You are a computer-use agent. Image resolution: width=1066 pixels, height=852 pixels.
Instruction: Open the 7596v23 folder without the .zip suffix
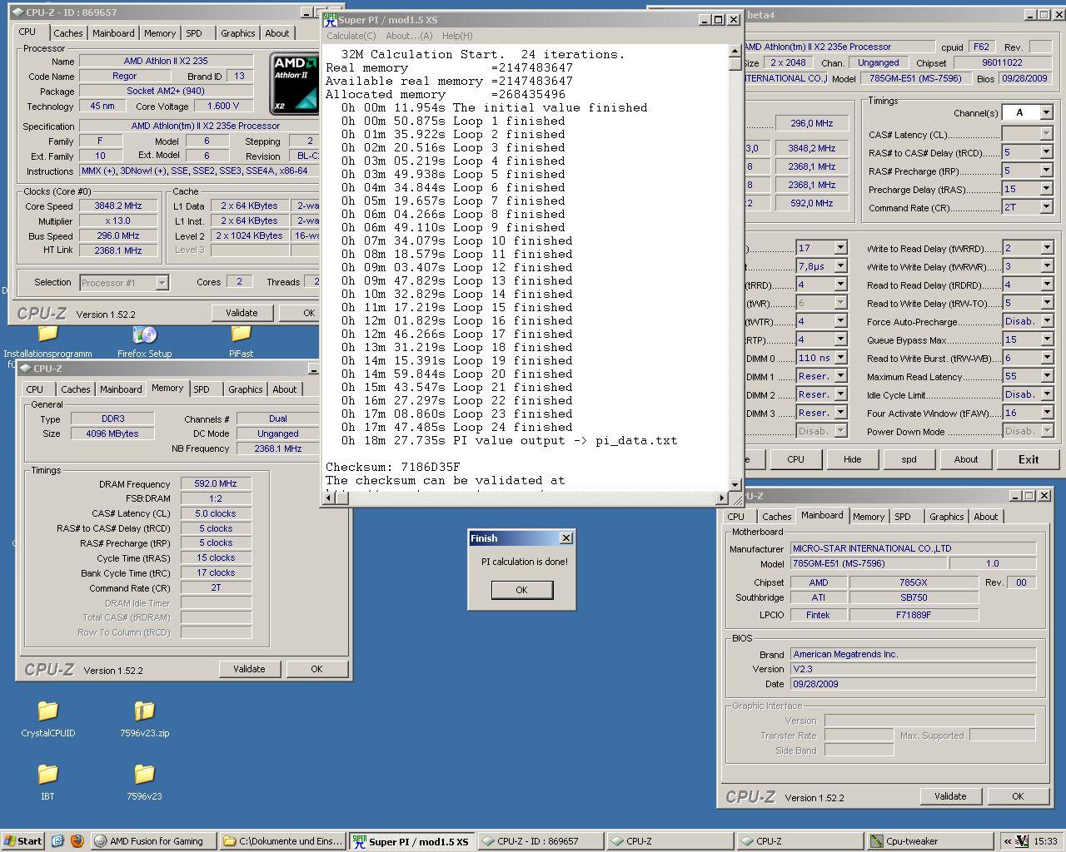pos(144,775)
